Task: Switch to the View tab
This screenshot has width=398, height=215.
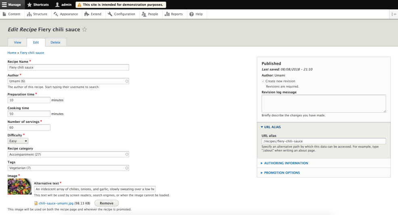Action: tap(17, 42)
